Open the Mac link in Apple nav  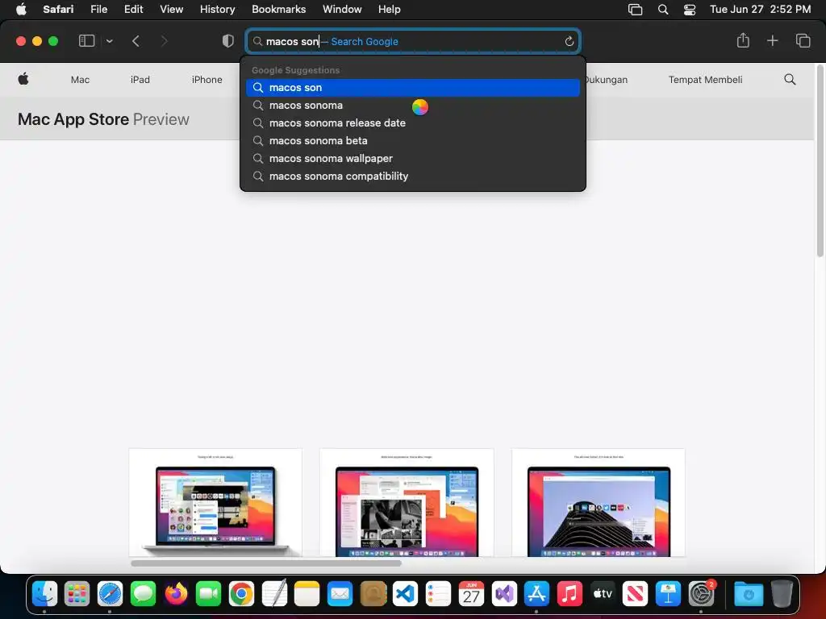pyautogui.click(x=80, y=80)
